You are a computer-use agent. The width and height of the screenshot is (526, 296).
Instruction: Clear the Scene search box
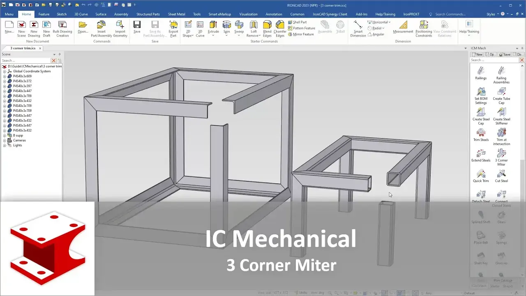53,60
